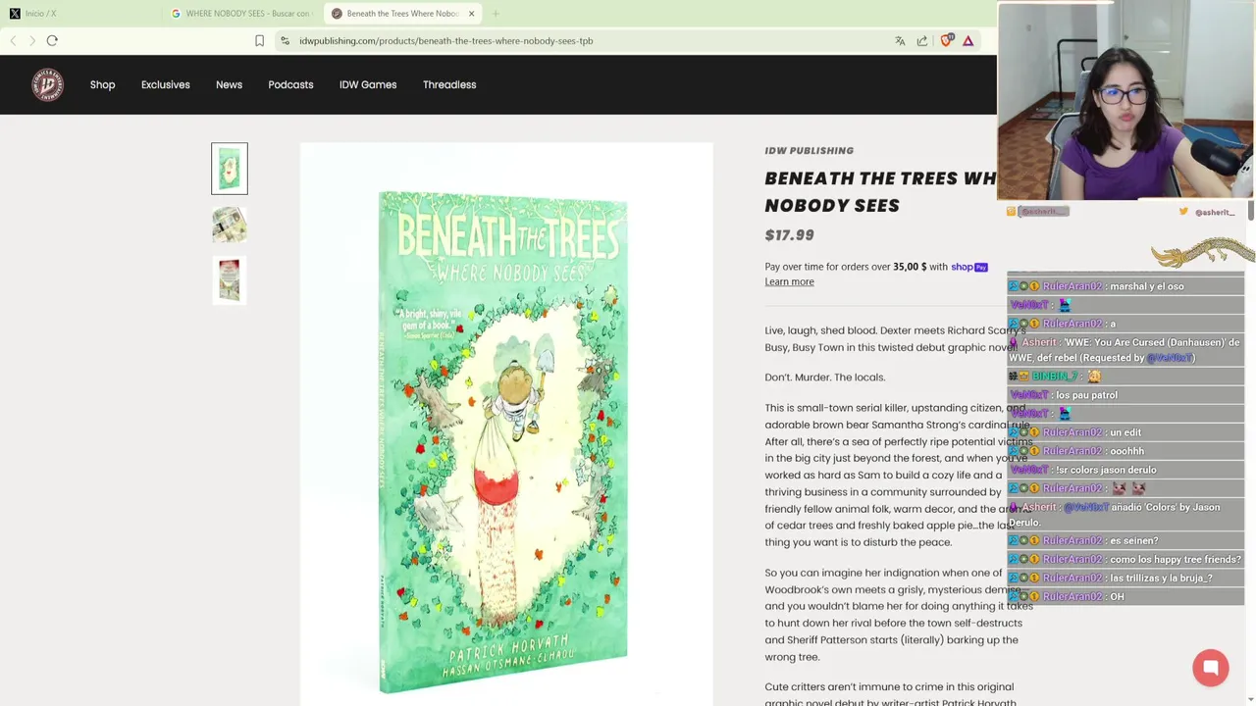
Task: Click chat message 'los pau patrol'
Action: point(1086,395)
